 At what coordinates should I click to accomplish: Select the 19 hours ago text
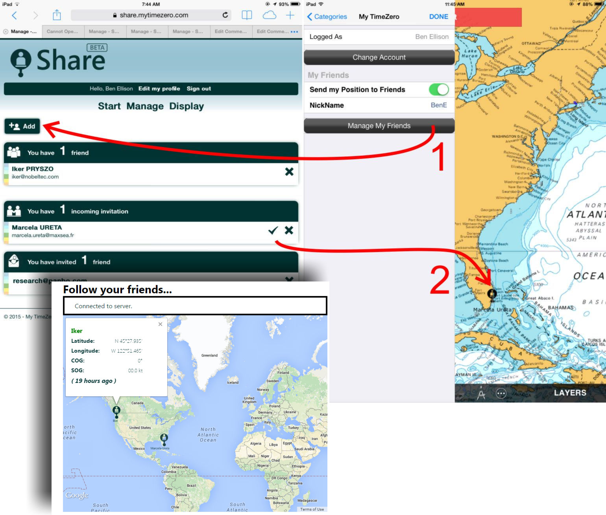pos(94,381)
